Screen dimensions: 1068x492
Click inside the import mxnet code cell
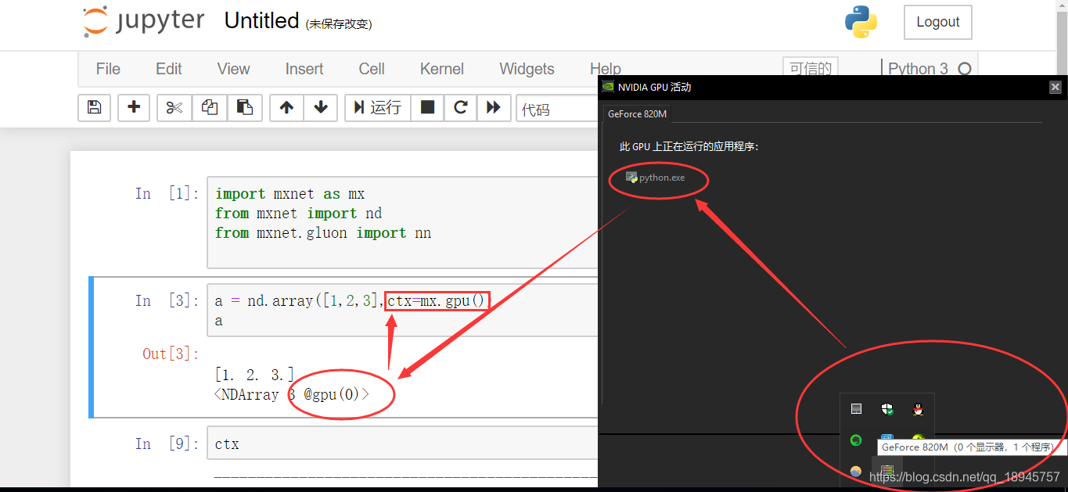(402, 223)
